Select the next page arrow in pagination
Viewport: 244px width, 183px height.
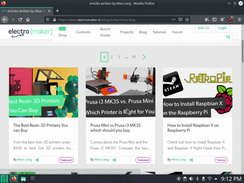(x=144, y=57)
